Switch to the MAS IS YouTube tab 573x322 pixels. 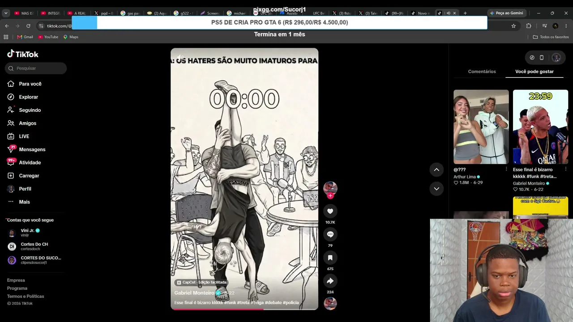point(24,13)
